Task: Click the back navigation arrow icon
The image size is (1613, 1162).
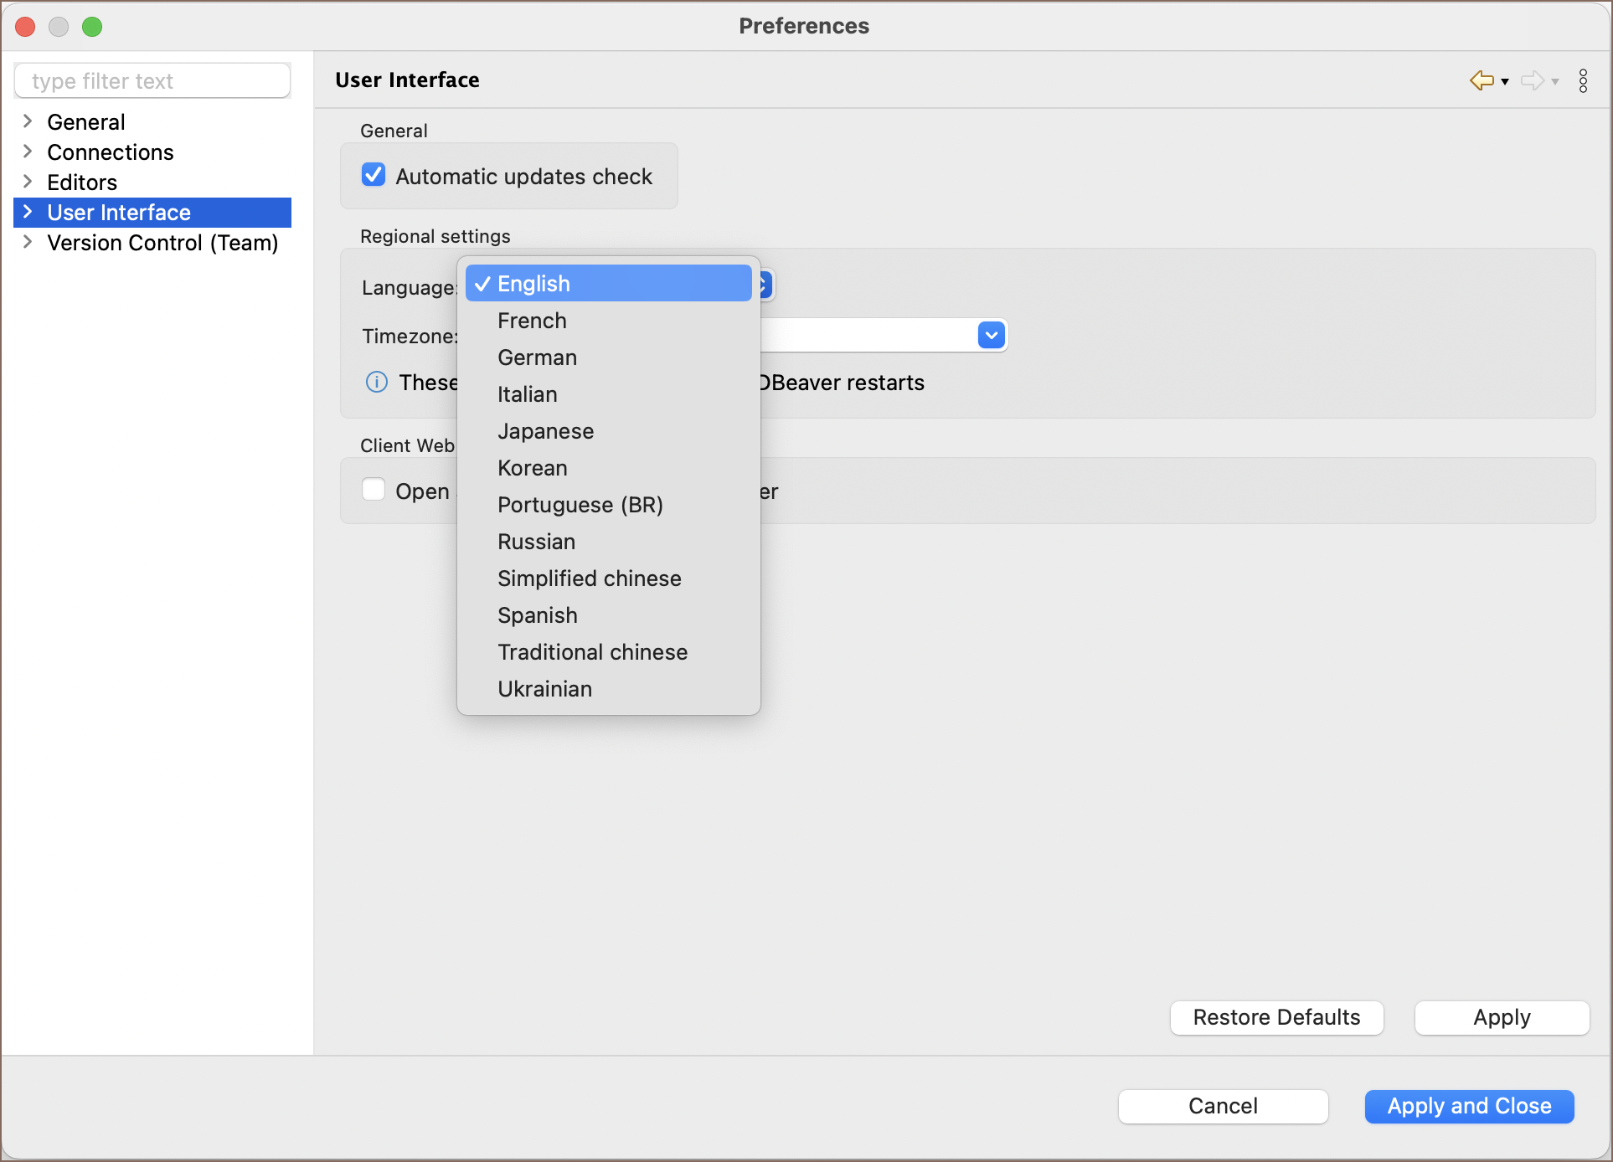Action: coord(1482,80)
